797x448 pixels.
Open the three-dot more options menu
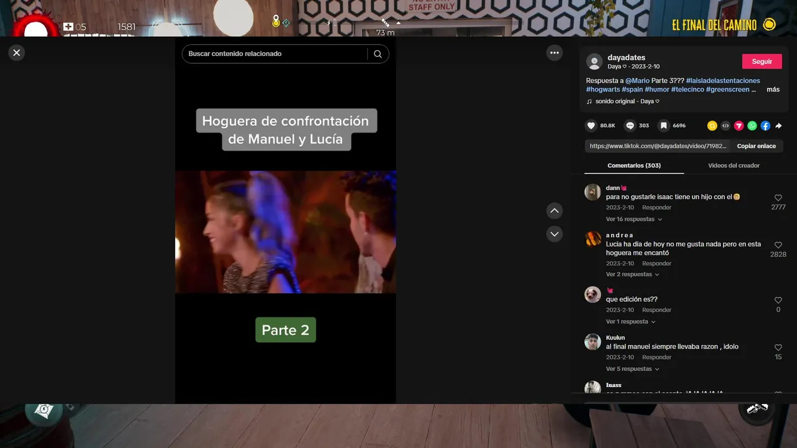click(554, 53)
